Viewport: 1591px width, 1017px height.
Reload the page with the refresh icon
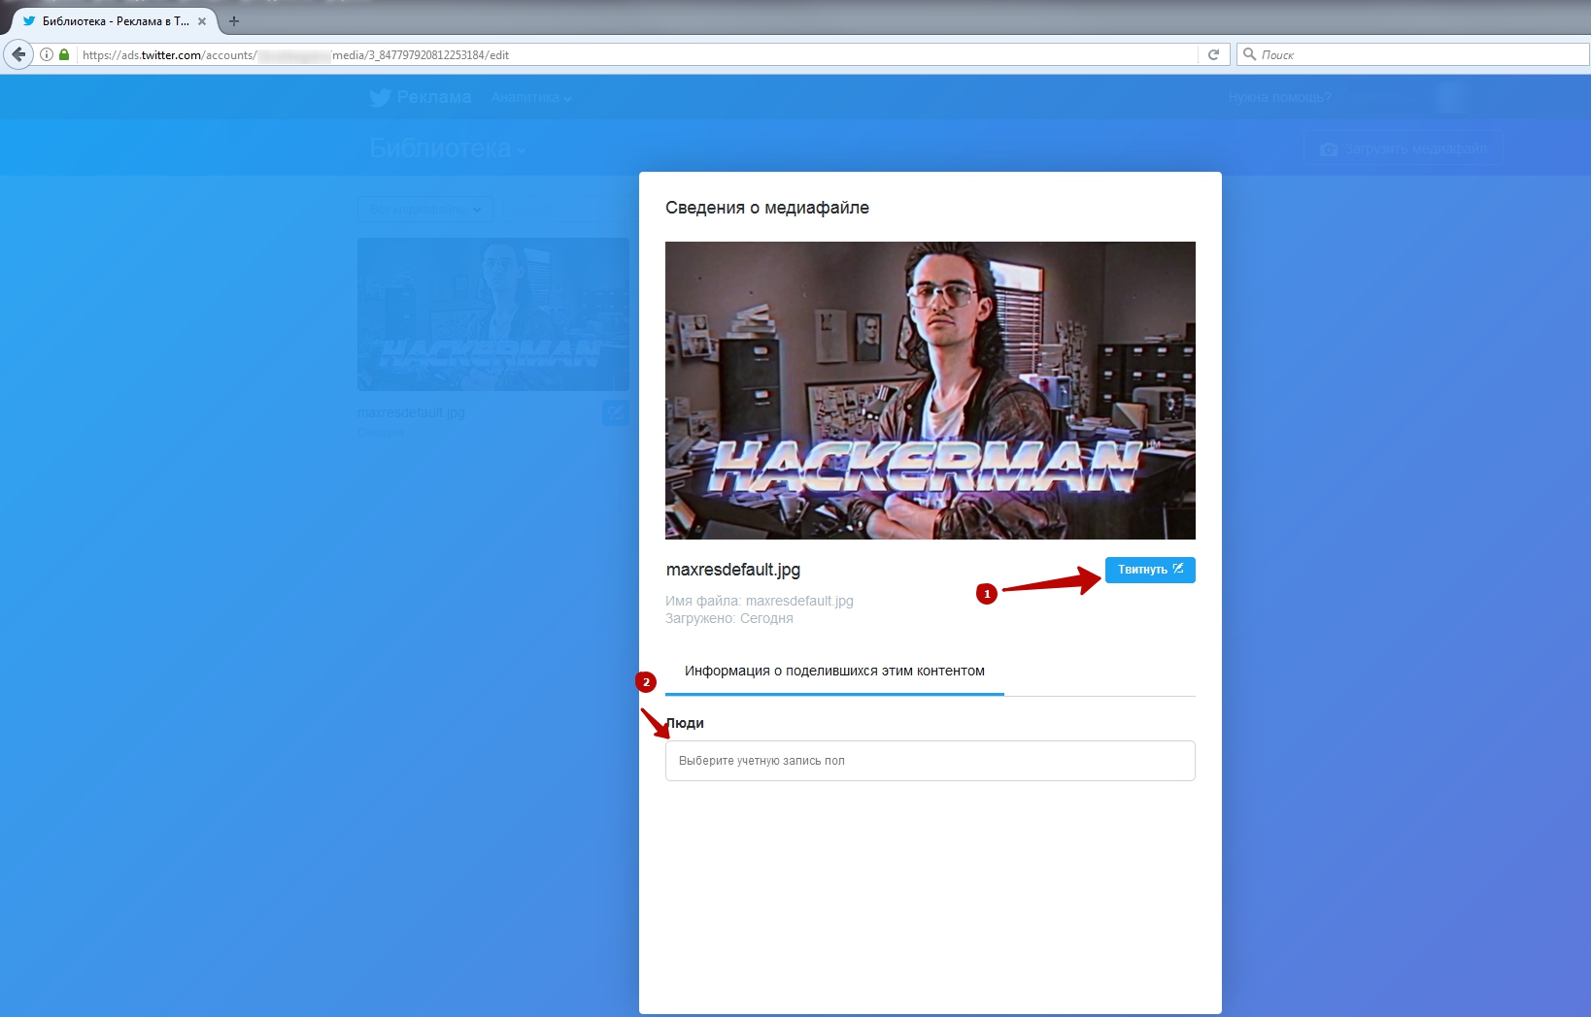pos(1213,54)
